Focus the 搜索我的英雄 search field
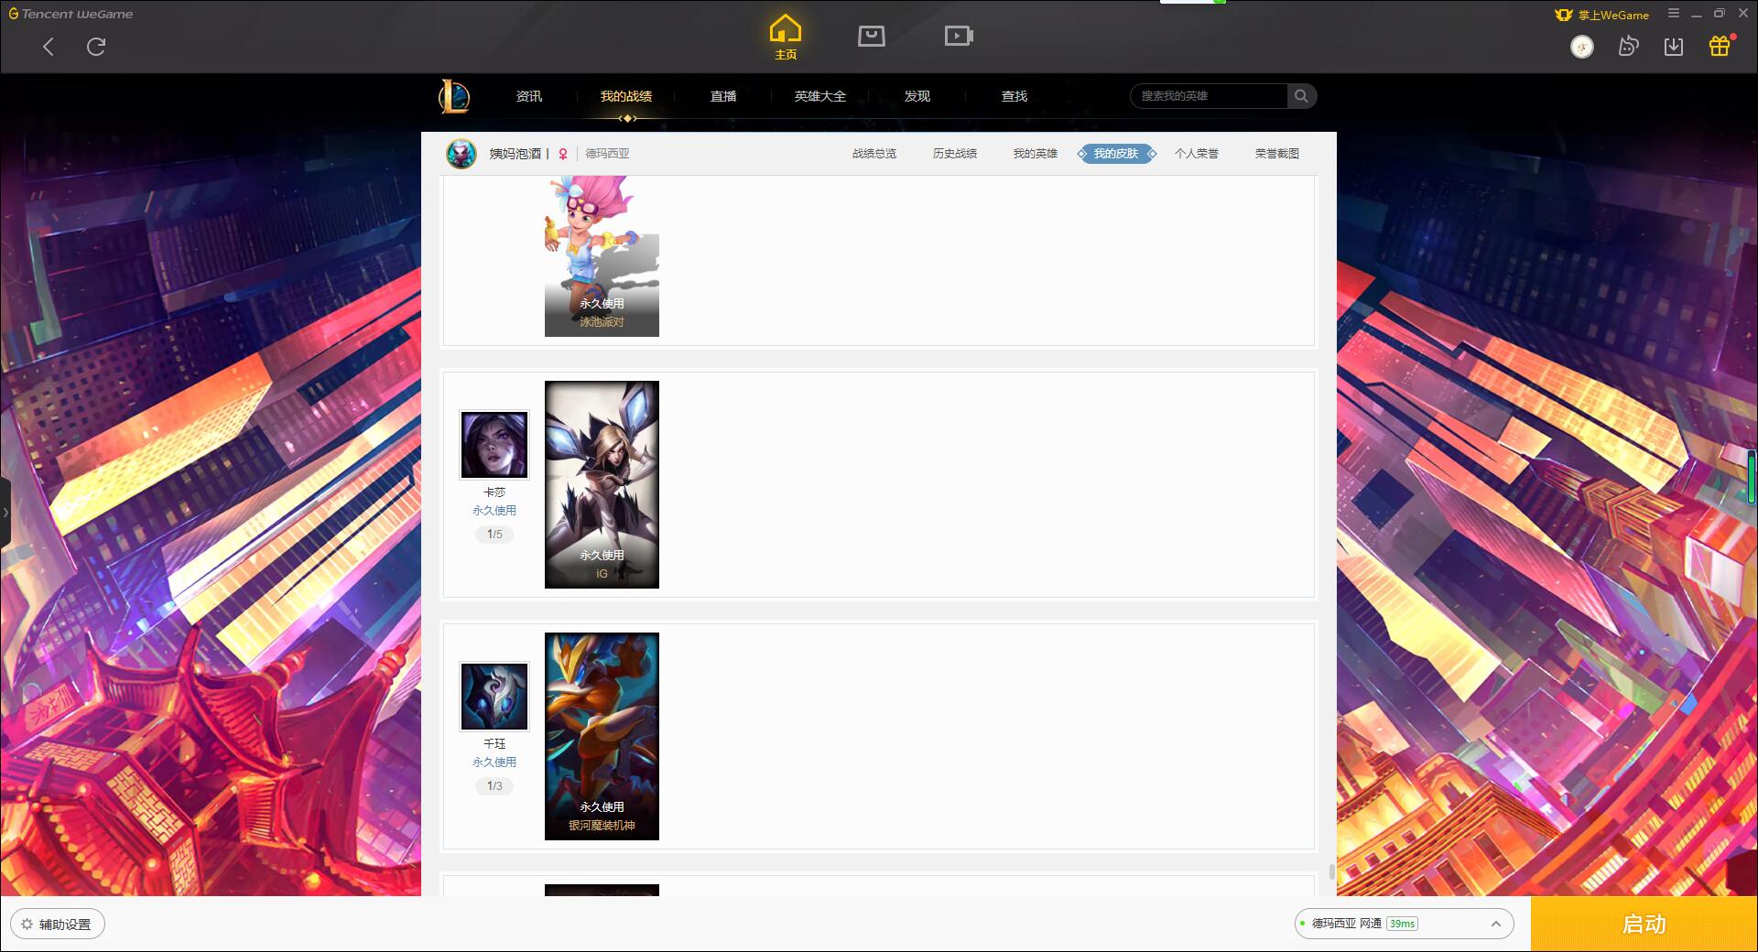 click(x=1209, y=96)
